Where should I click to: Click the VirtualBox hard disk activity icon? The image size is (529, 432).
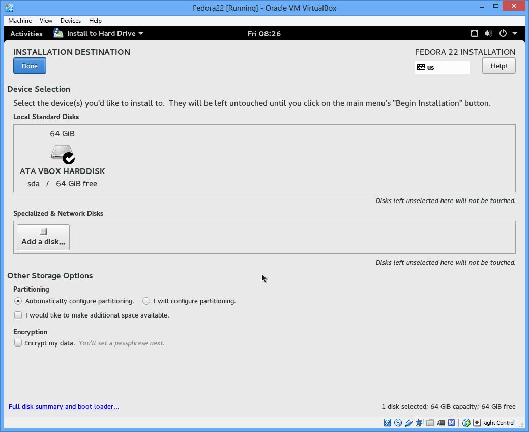pyautogui.click(x=387, y=422)
